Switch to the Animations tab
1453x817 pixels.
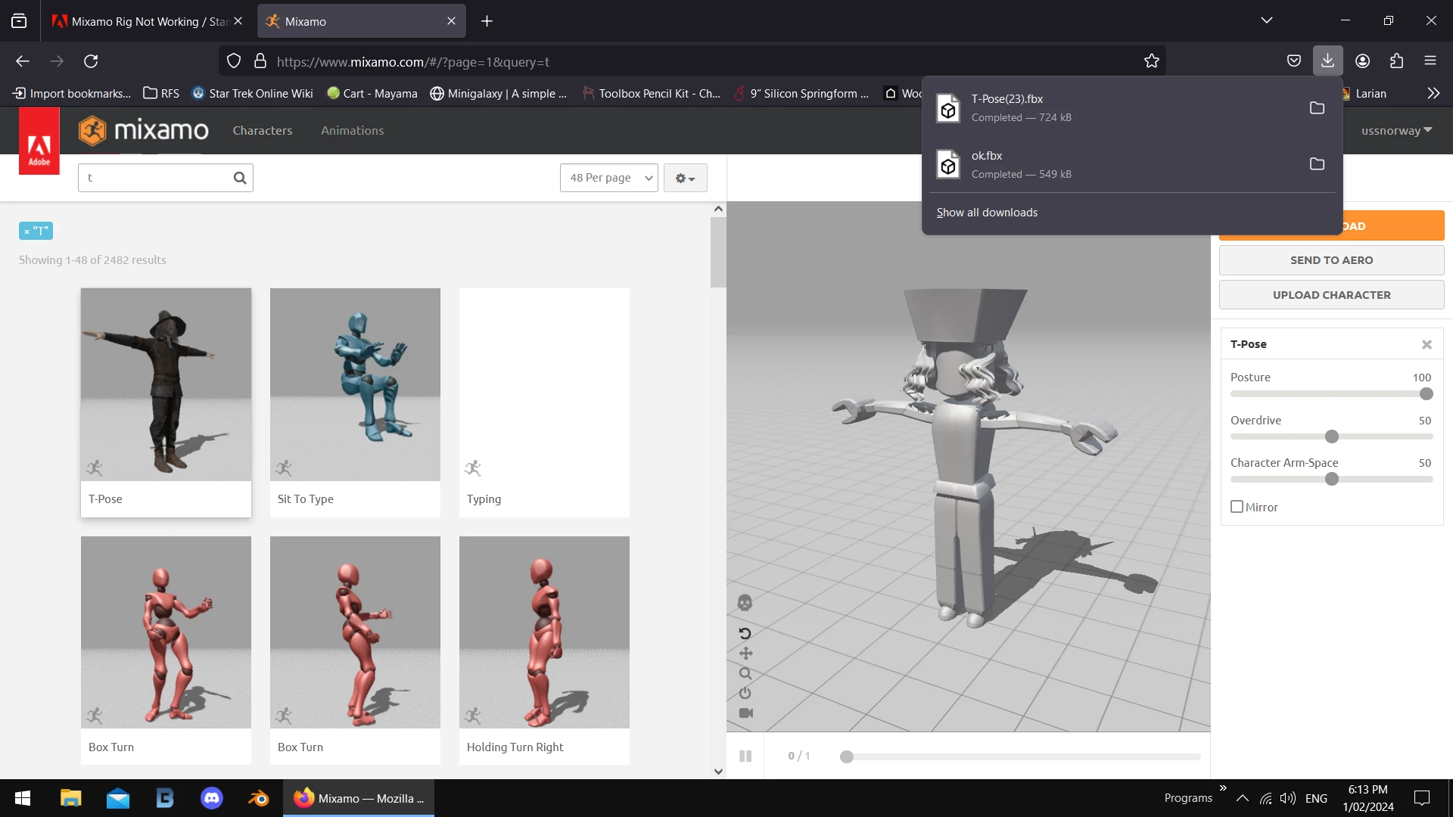point(352,130)
